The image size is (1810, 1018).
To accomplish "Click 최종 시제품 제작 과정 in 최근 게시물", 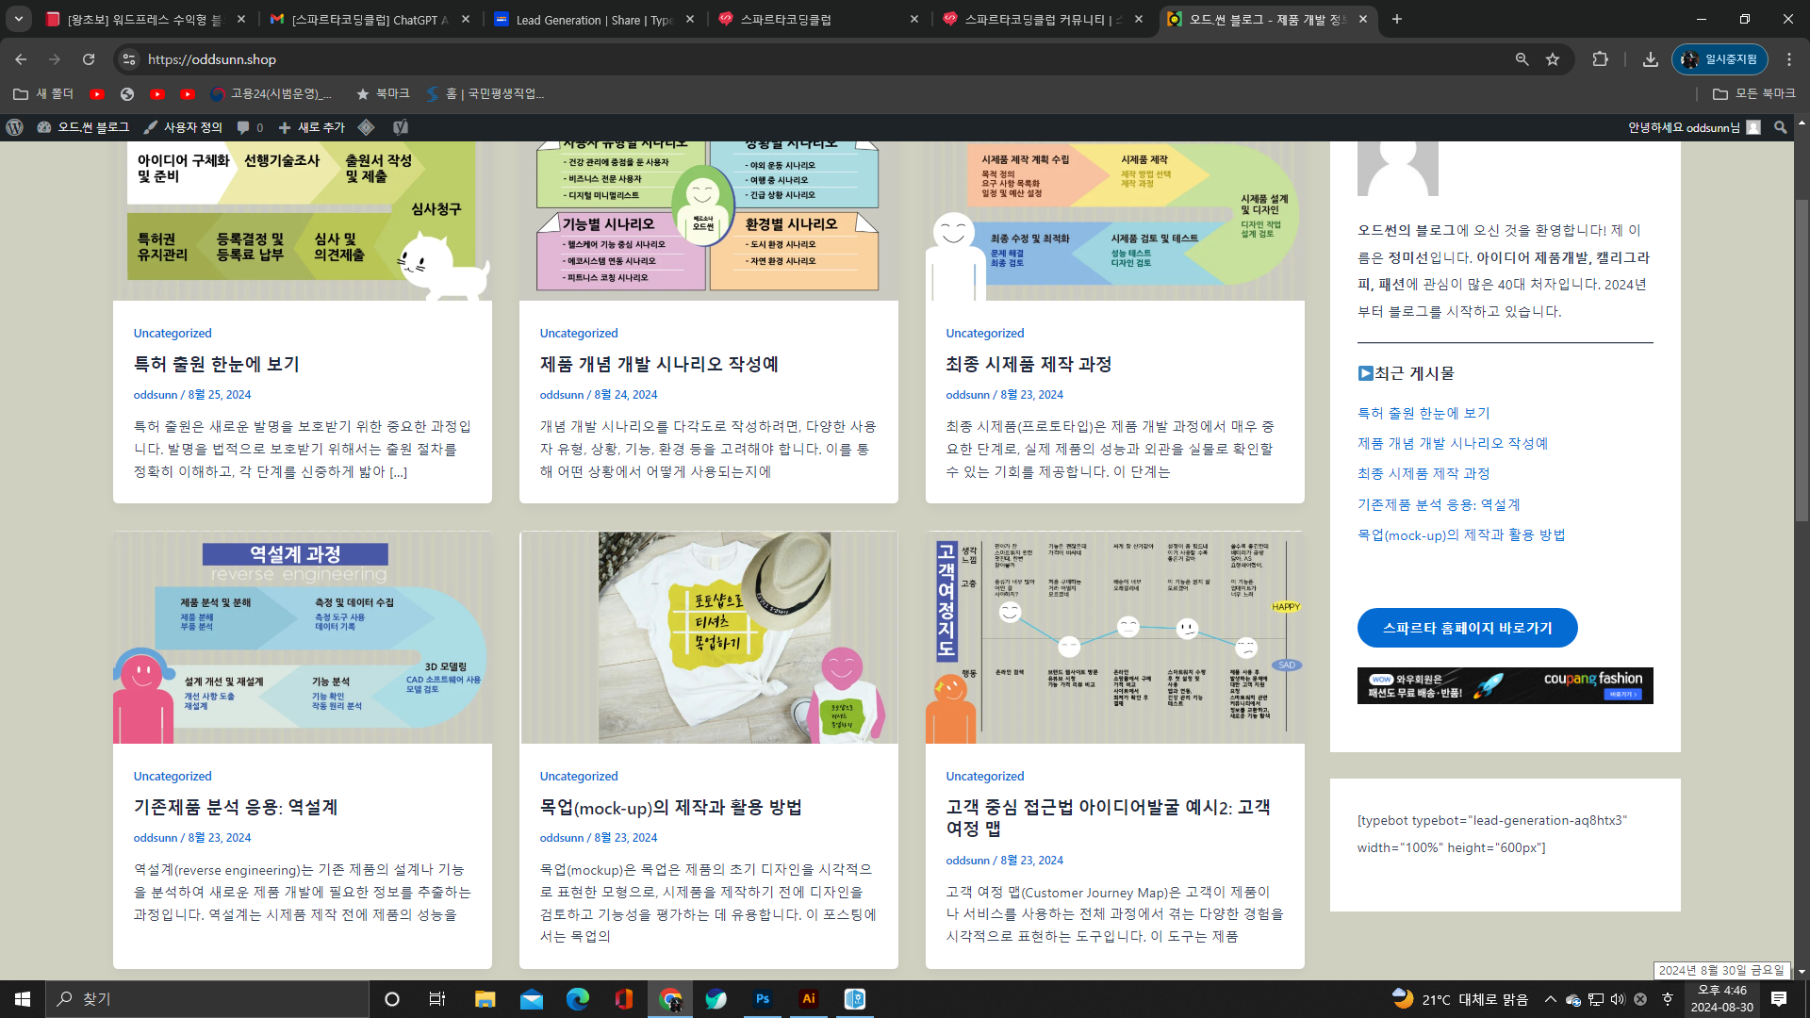I will [x=1423, y=473].
